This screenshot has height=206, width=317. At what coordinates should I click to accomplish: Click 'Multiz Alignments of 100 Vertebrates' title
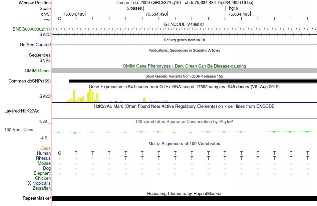click(184, 143)
